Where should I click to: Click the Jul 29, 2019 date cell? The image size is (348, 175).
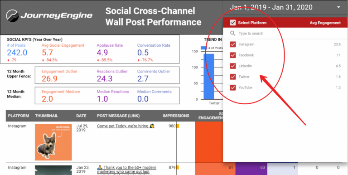click(x=82, y=128)
